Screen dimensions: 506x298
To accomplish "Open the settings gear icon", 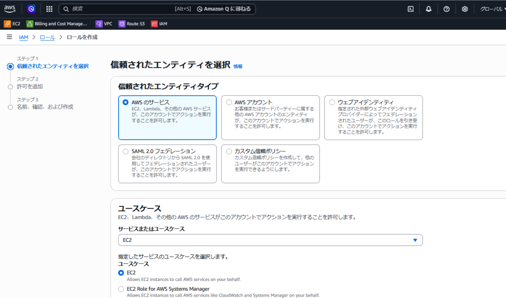I will click(x=464, y=9).
